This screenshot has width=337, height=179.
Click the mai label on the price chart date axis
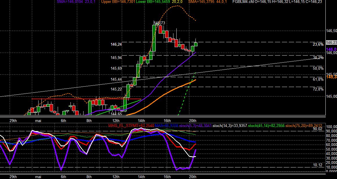38,121
